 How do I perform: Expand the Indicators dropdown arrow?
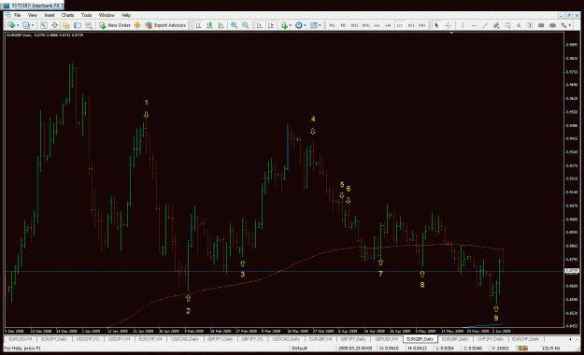291,25
